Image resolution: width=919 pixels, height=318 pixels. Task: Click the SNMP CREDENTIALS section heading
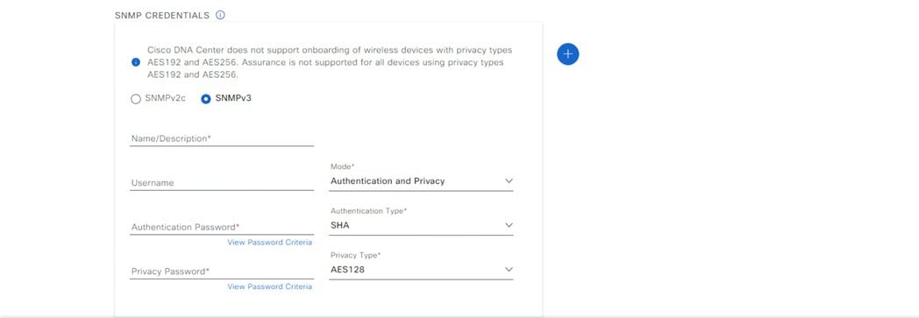(161, 16)
